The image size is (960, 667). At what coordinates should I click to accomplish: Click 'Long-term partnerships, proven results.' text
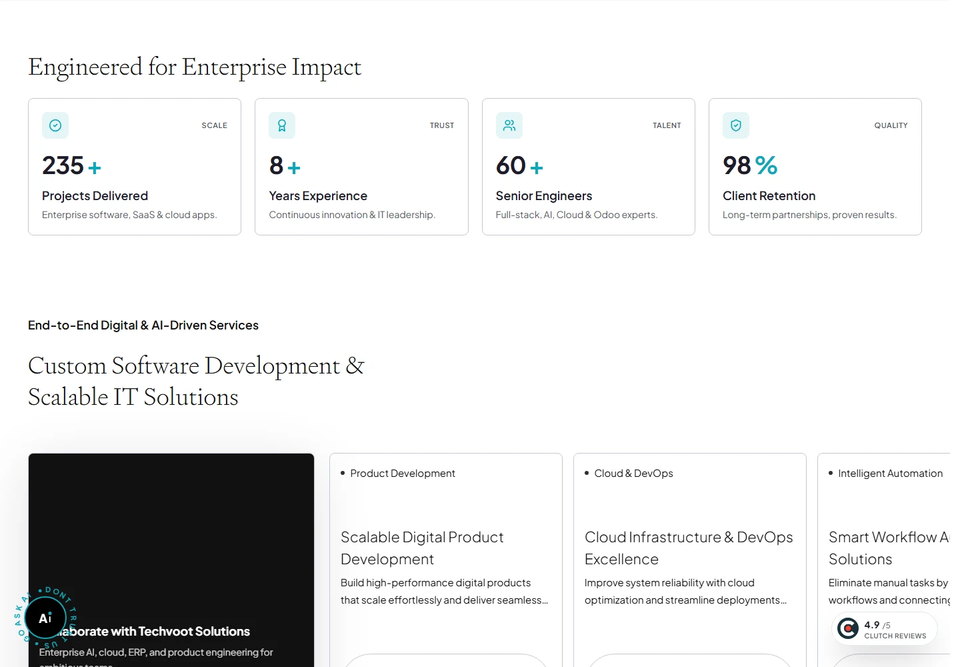coord(809,215)
